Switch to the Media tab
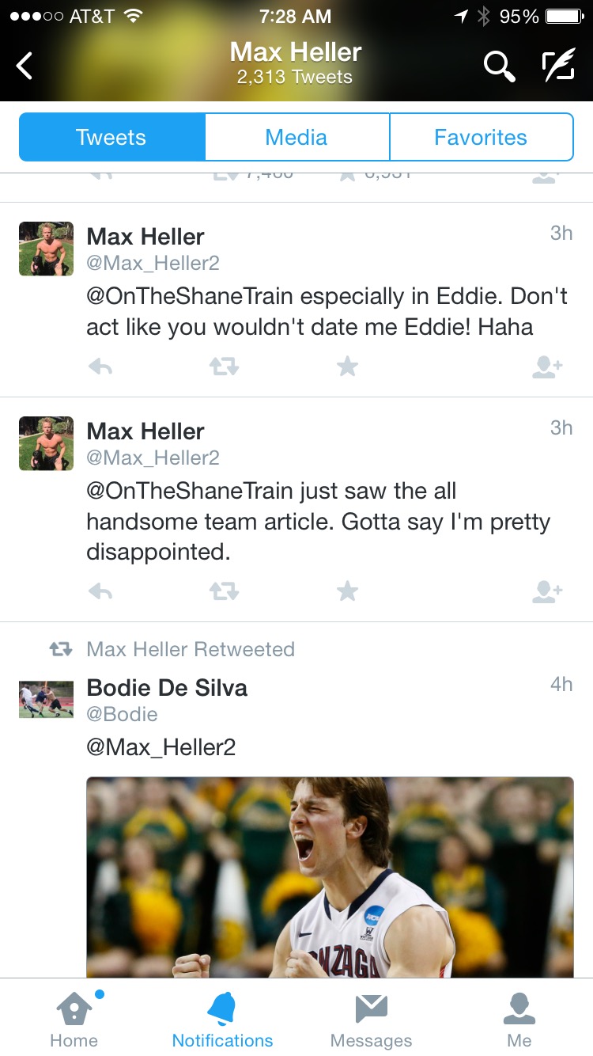 (x=296, y=137)
